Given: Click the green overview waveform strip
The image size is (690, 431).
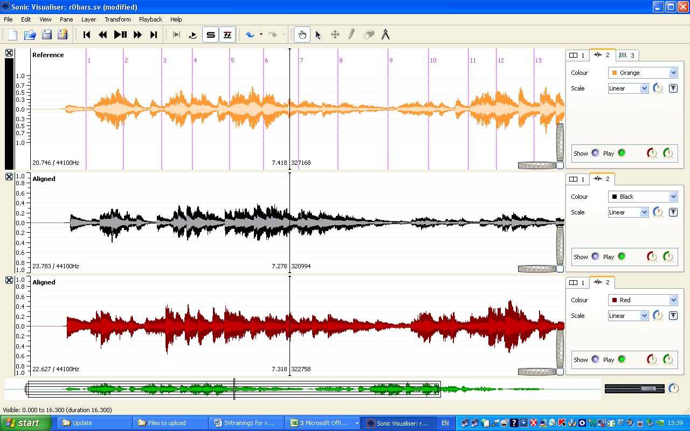Looking at the screenshot, I should [x=303, y=389].
